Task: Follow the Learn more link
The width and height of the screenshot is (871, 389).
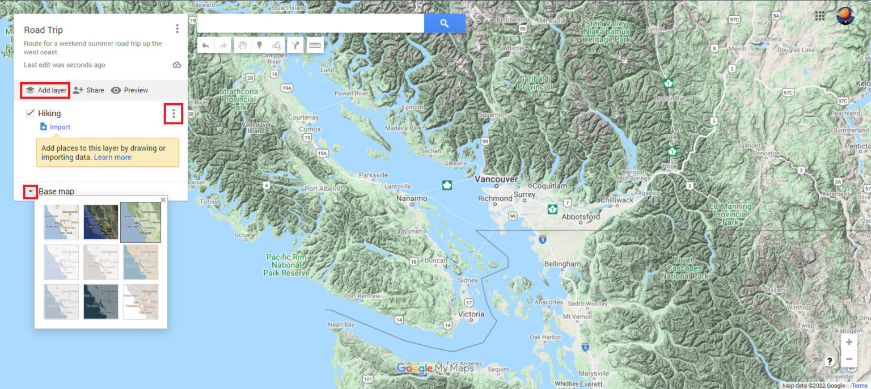Action: click(112, 157)
